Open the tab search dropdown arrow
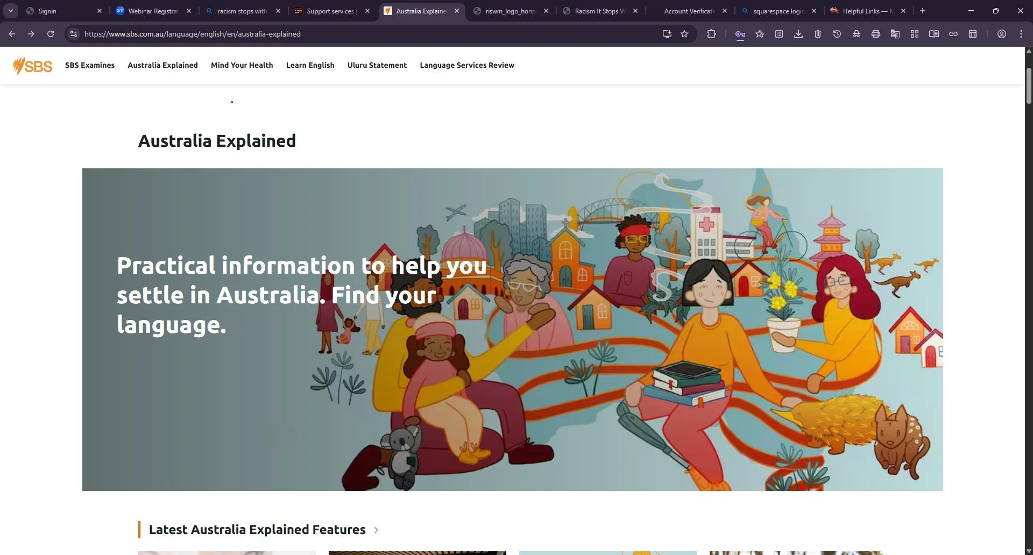Image resolution: width=1033 pixels, height=555 pixels. [10, 11]
